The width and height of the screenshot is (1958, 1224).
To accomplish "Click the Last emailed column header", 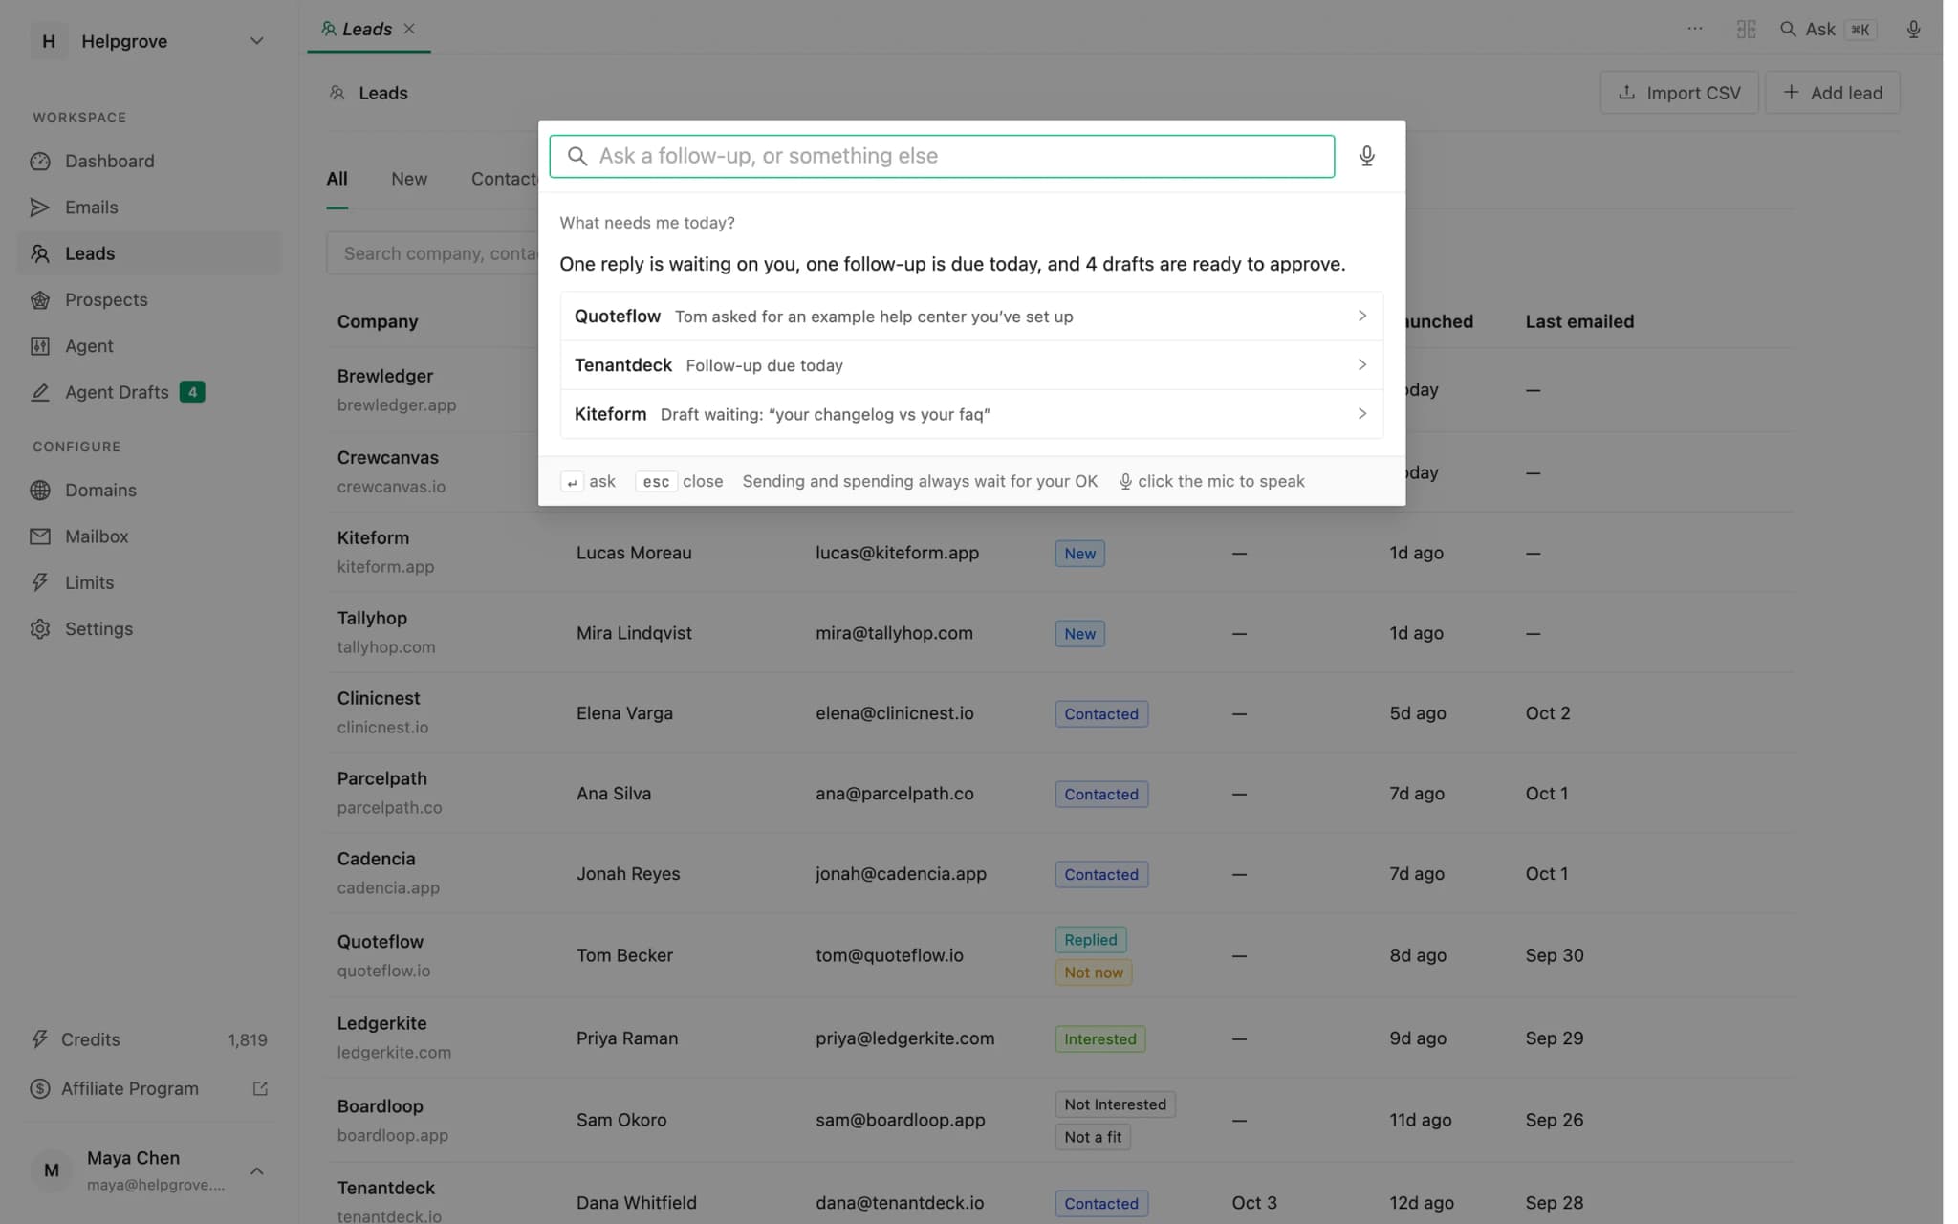I will pos(1579,321).
